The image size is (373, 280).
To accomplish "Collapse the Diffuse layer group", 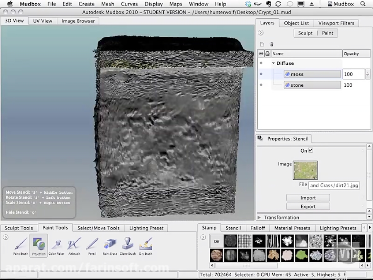I will coord(273,63).
